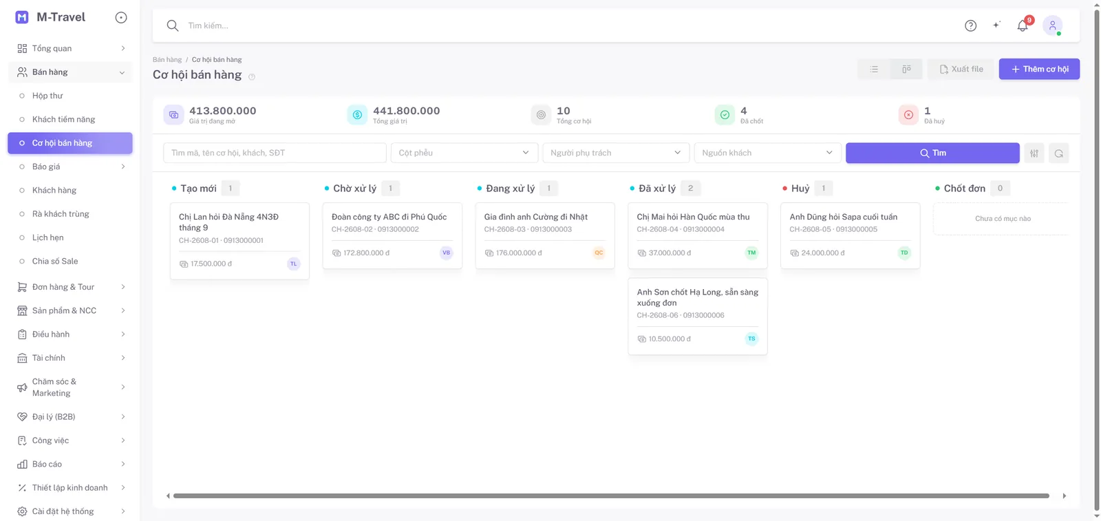This screenshot has height=521, width=1101.
Task: Open the help question-mark icon
Action: (970, 25)
